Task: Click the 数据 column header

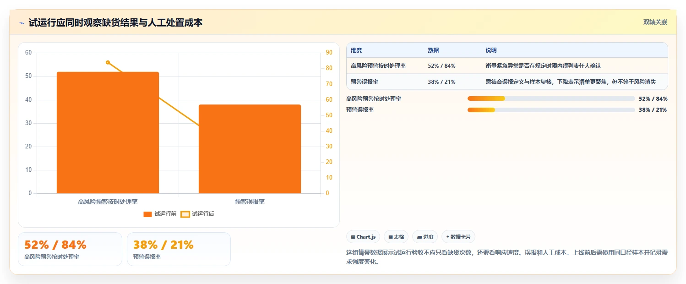Action: coord(433,50)
